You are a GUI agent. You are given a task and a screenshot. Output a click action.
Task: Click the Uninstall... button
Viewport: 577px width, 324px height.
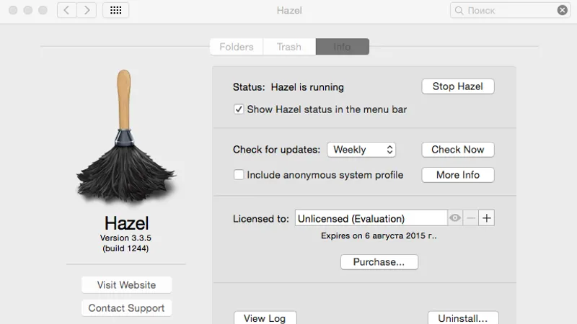click(x=463, y=318)
